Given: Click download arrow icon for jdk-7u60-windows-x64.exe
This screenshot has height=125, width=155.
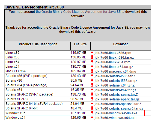Looking at the screenshot, I should coord(92,118).
